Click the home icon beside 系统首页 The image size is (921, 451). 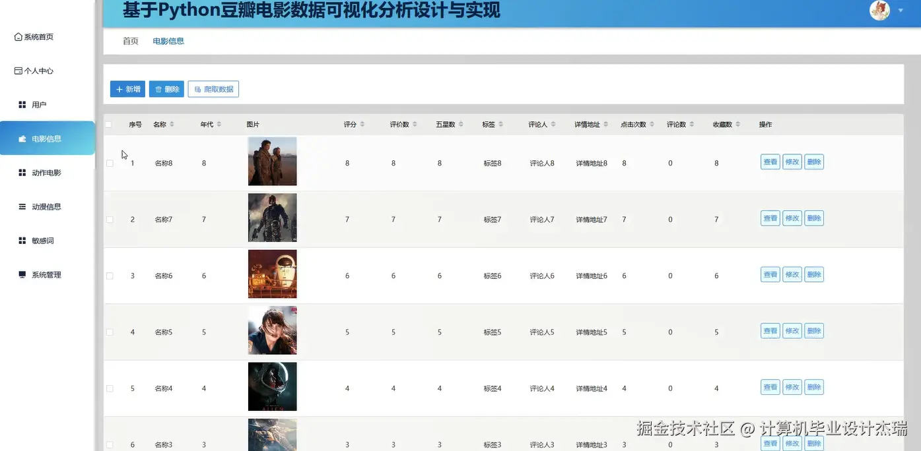point(18,37)
